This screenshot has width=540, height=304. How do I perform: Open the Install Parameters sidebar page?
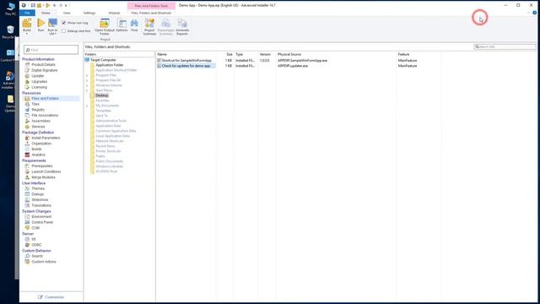point(46,138)
